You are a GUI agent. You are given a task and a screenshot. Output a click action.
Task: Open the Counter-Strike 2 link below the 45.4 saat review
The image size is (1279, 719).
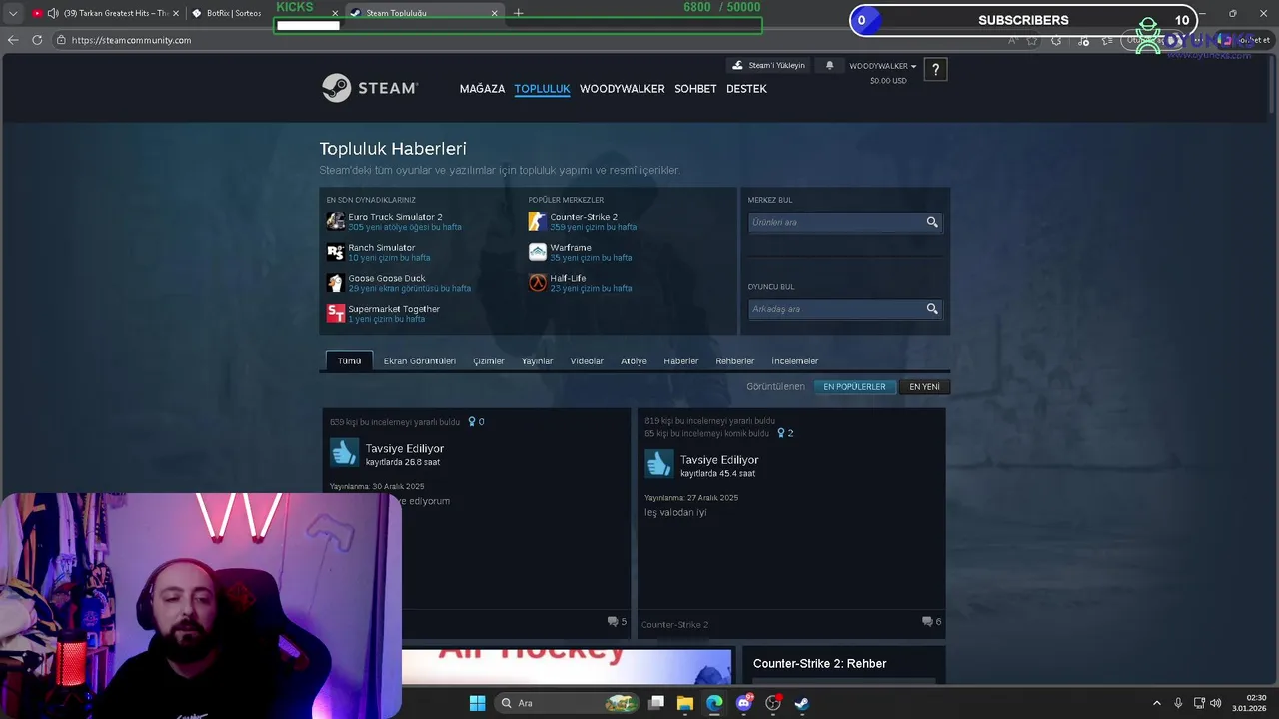coord(674,625)
